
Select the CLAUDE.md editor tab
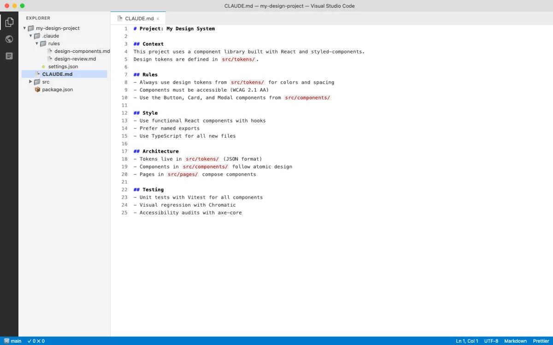(x=138, y=18)
